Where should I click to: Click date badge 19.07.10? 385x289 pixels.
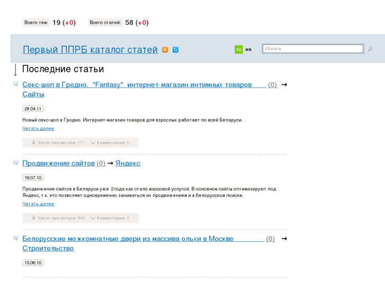[x=33, y=178]
